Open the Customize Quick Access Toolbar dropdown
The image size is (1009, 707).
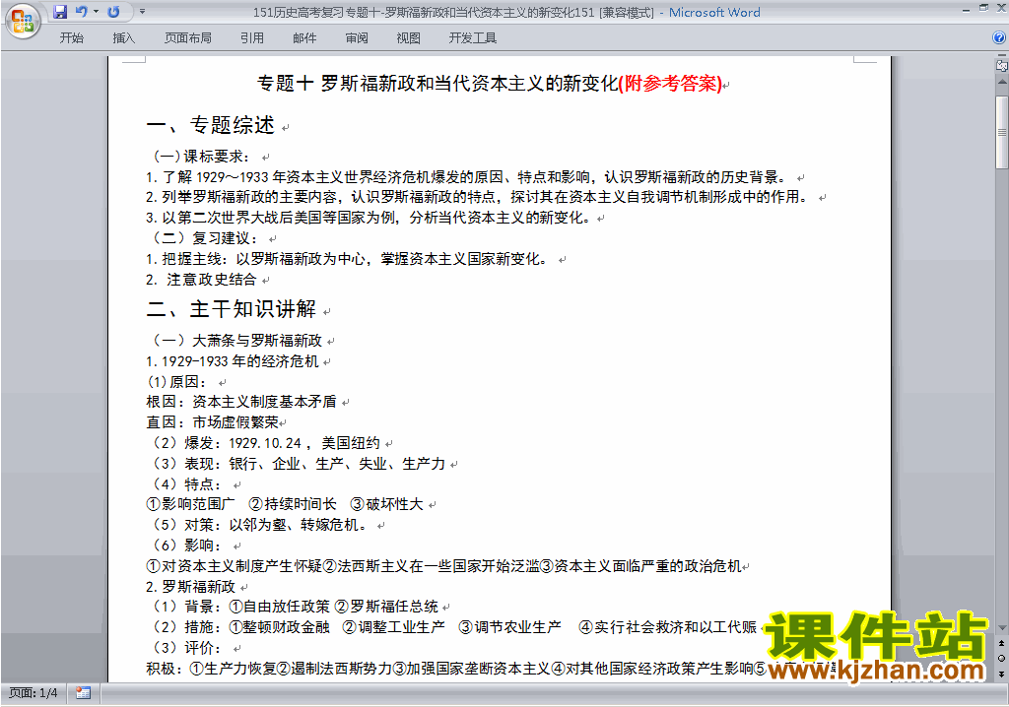(142, 12)
